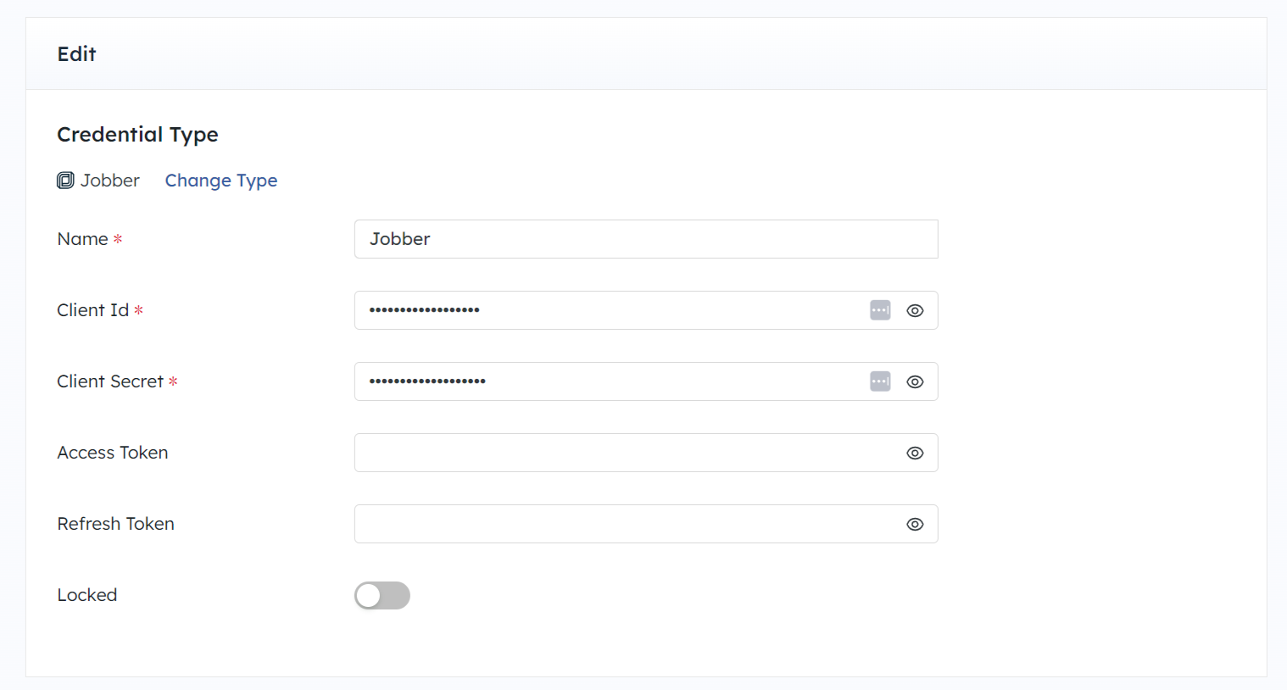Select the empty Access Token field

(x=627, y=453)
